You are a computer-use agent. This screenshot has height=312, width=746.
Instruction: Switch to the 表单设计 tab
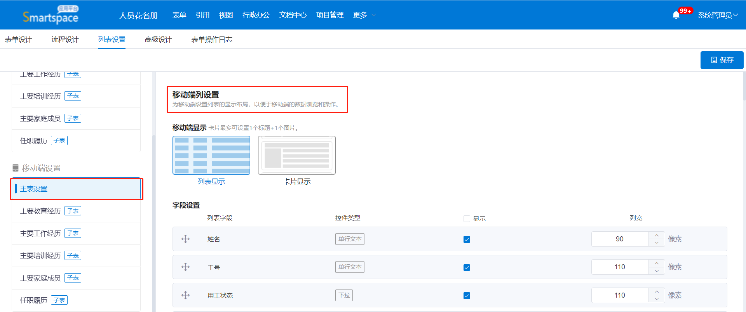click(18, 40)
